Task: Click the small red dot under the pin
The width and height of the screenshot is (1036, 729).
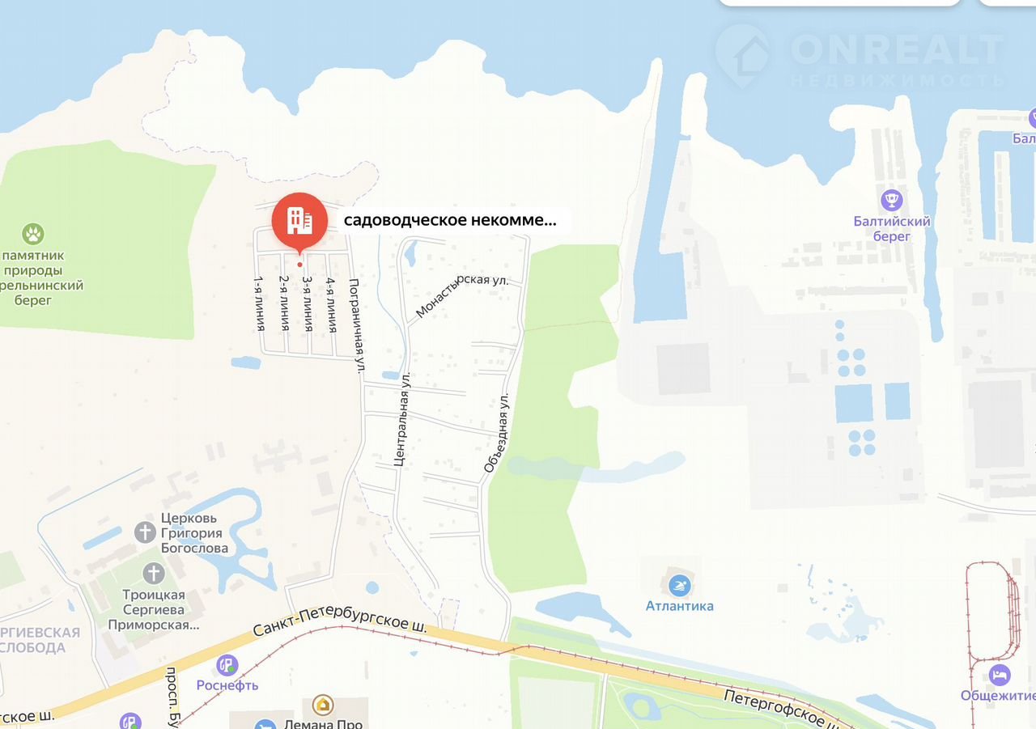Action: coord(299,265)
